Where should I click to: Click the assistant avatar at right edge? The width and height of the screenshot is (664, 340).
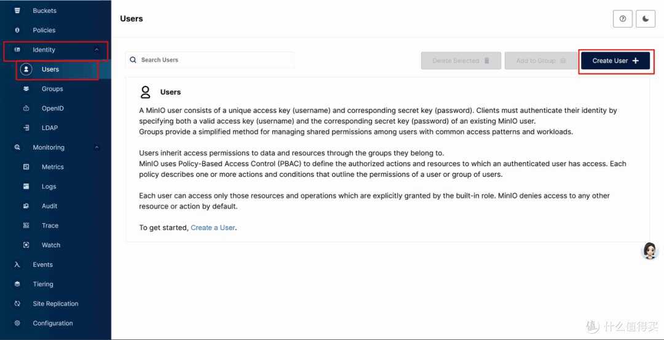pyautogui.click(x=650, y=251)
